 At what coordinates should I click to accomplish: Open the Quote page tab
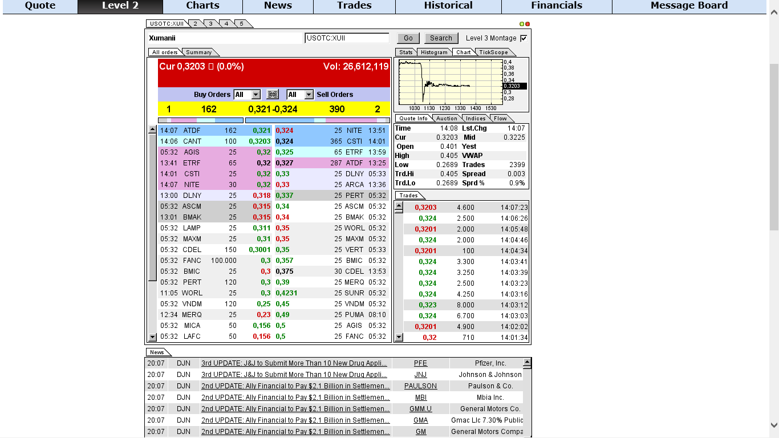click(x=40, y=6)
